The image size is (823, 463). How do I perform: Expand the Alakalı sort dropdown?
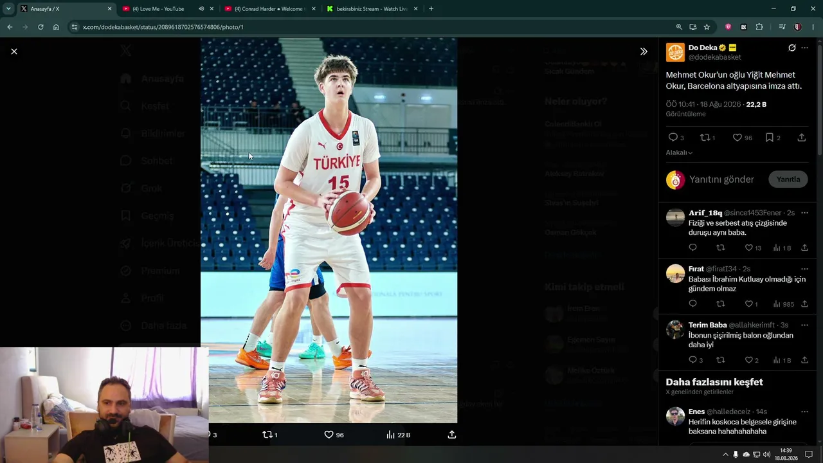click(679, 152)
